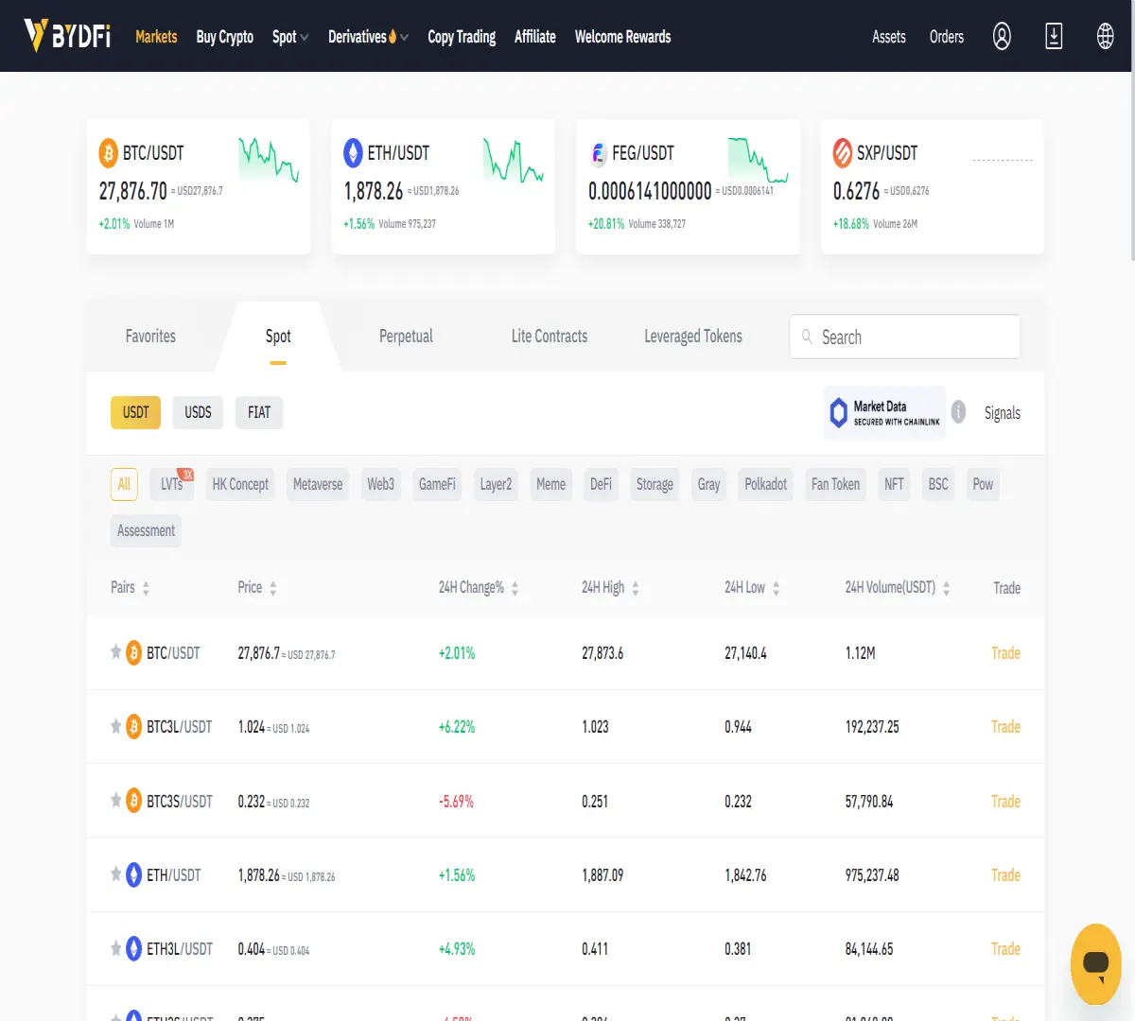
Task: Switch to the Leveraged Tokens tab
Action: click(693, 337)
